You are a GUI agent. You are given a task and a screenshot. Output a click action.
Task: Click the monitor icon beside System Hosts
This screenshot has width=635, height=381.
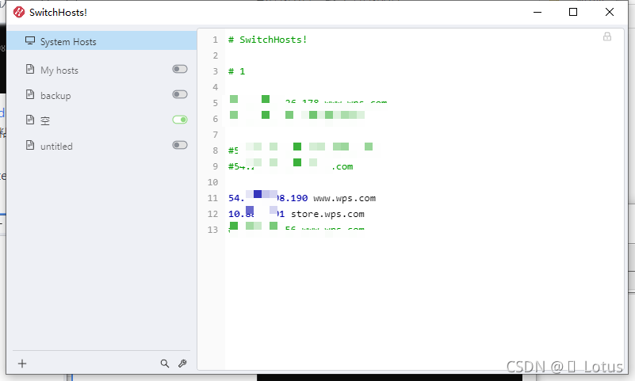(30, 41)
